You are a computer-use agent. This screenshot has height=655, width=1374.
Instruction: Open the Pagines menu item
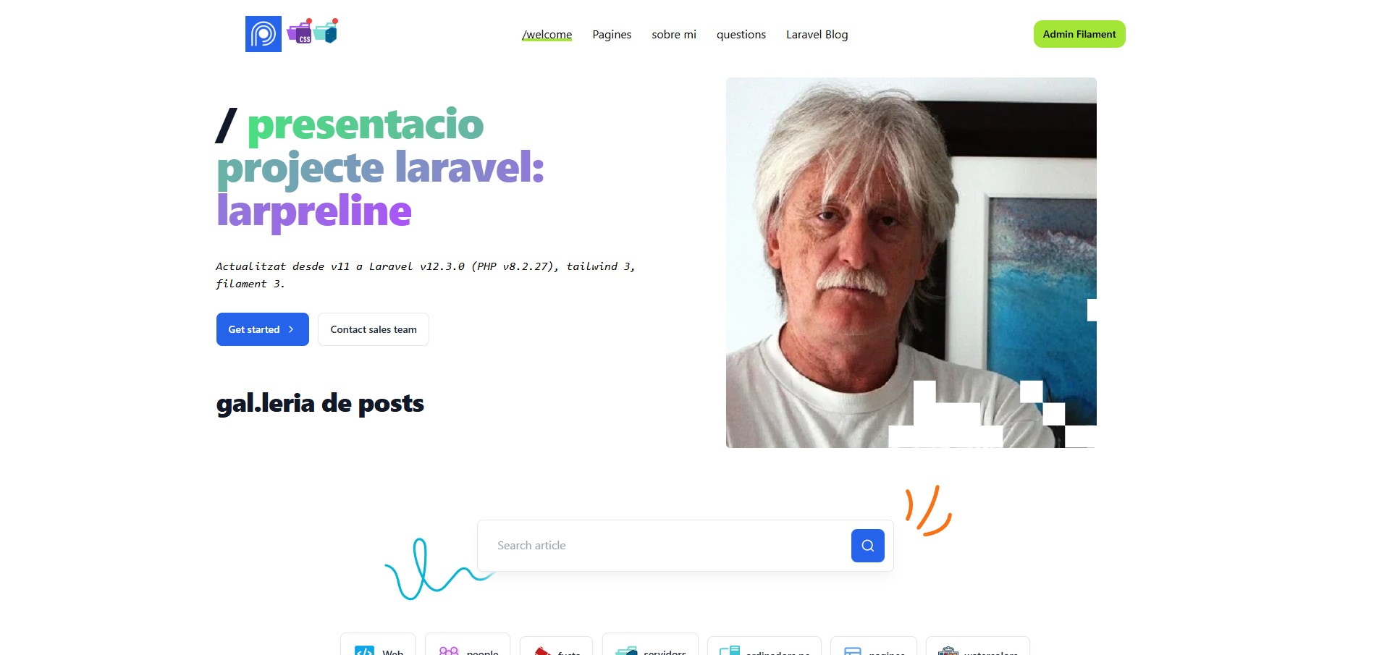tap(612, 35)
